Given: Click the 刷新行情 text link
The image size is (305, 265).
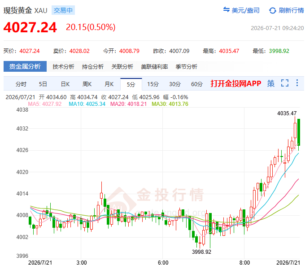Looking at the screenshot, I should pyautogui.click(x=291, y=10).
